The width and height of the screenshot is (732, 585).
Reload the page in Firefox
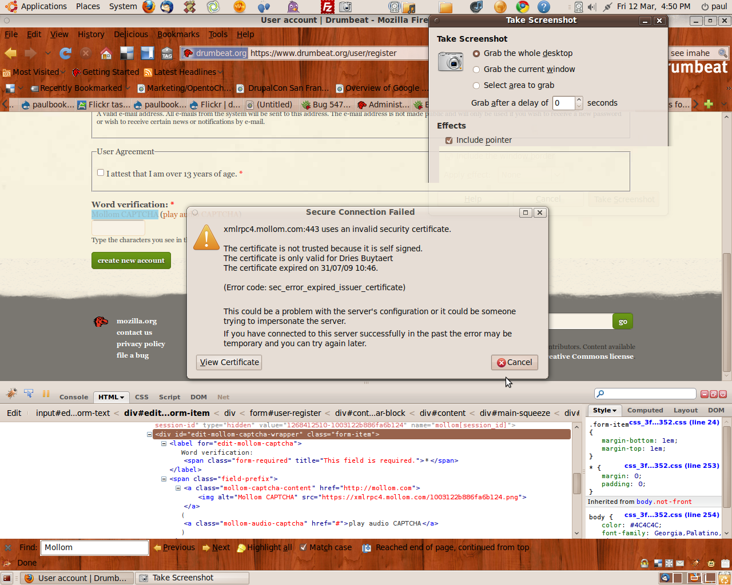tap(66, 53)
